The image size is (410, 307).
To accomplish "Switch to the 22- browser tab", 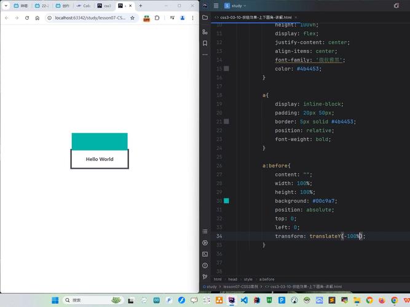I will click(42, 6).
